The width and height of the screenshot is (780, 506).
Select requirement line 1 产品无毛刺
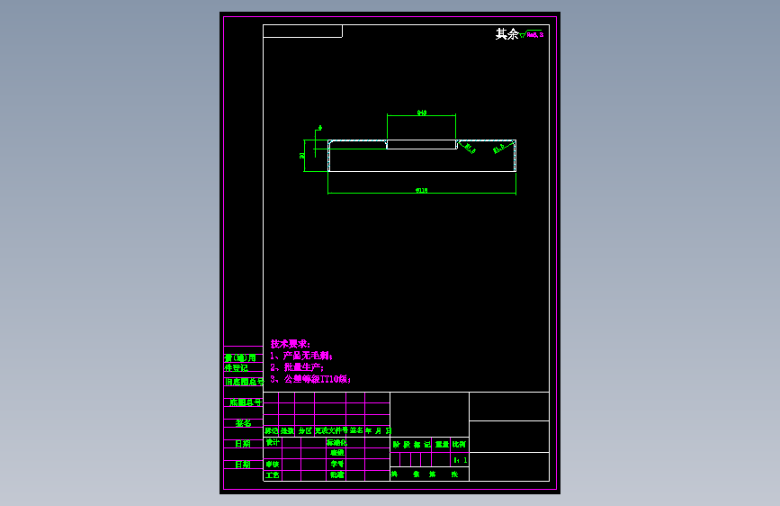(x=301, y=356)
